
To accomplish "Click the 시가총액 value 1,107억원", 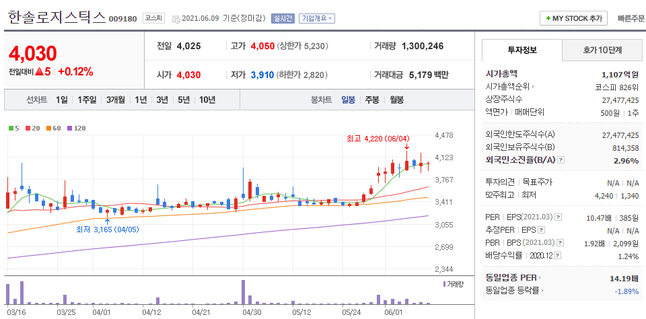I will pyautogui.click(x=620, y=75).
